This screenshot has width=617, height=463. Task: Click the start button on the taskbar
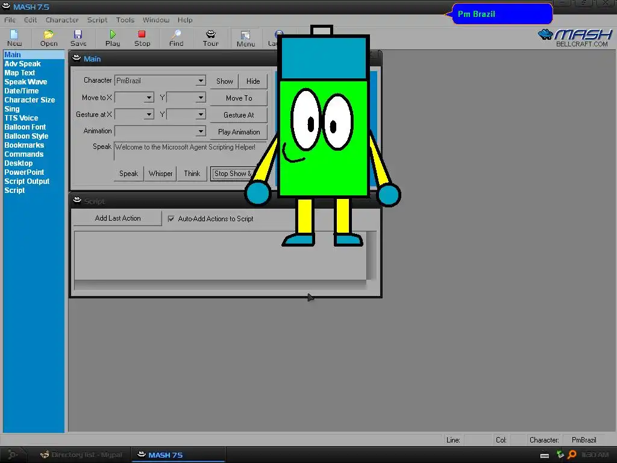[x=13, y=455]
